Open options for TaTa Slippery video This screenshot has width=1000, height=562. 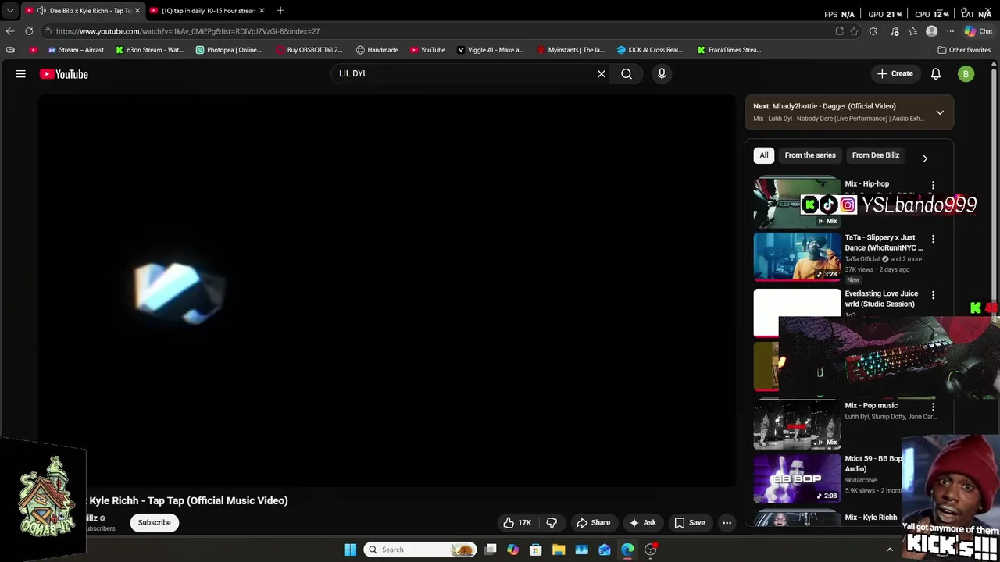pos(933,239)
